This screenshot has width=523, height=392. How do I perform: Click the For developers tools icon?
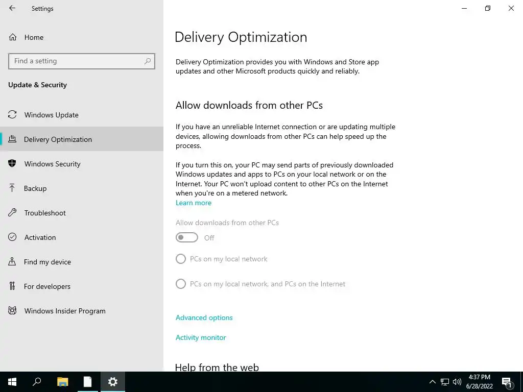(x=12, y=286)
